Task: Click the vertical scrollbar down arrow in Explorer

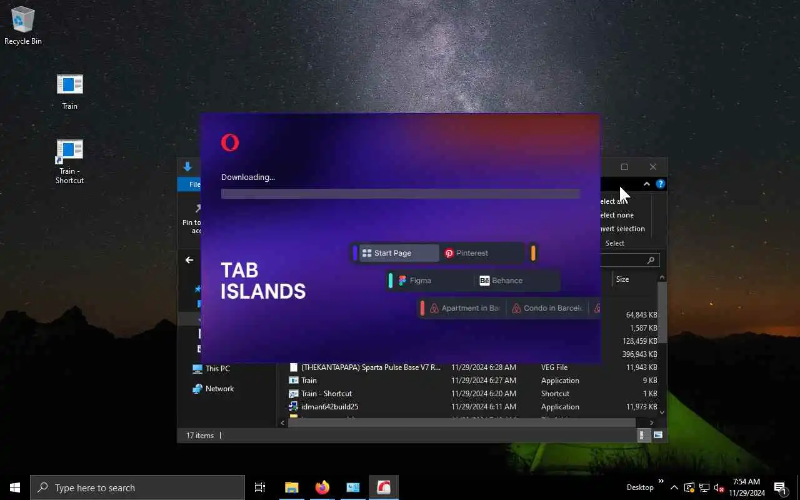Action: (662, 412)
